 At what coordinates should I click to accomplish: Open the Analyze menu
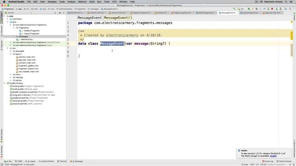[x=71, y=2]
